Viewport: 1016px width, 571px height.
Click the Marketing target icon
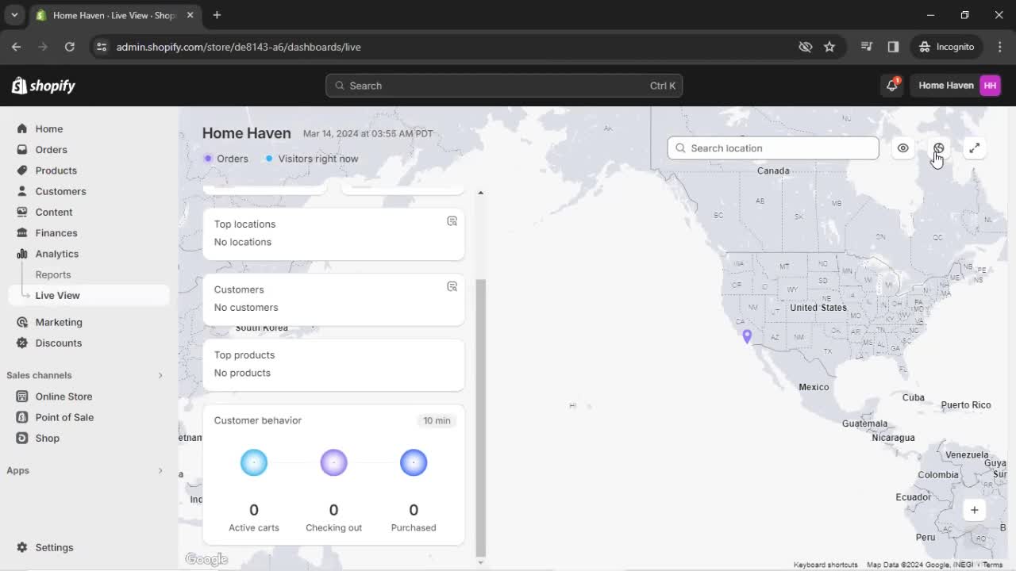[x=21, y=322]
